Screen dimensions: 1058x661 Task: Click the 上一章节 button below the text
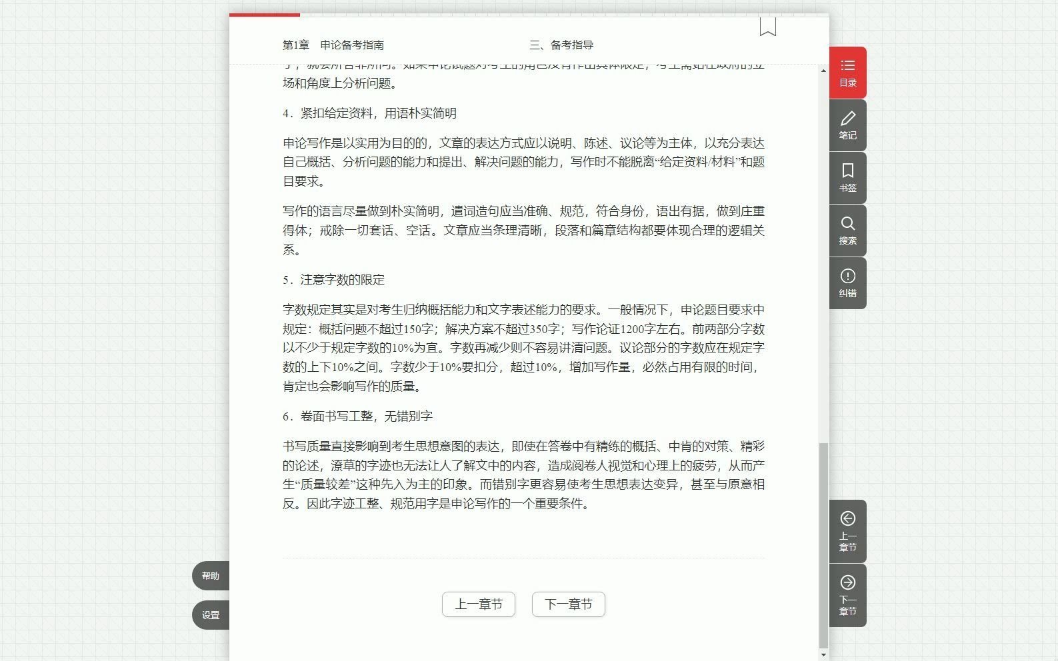point(479,604)
